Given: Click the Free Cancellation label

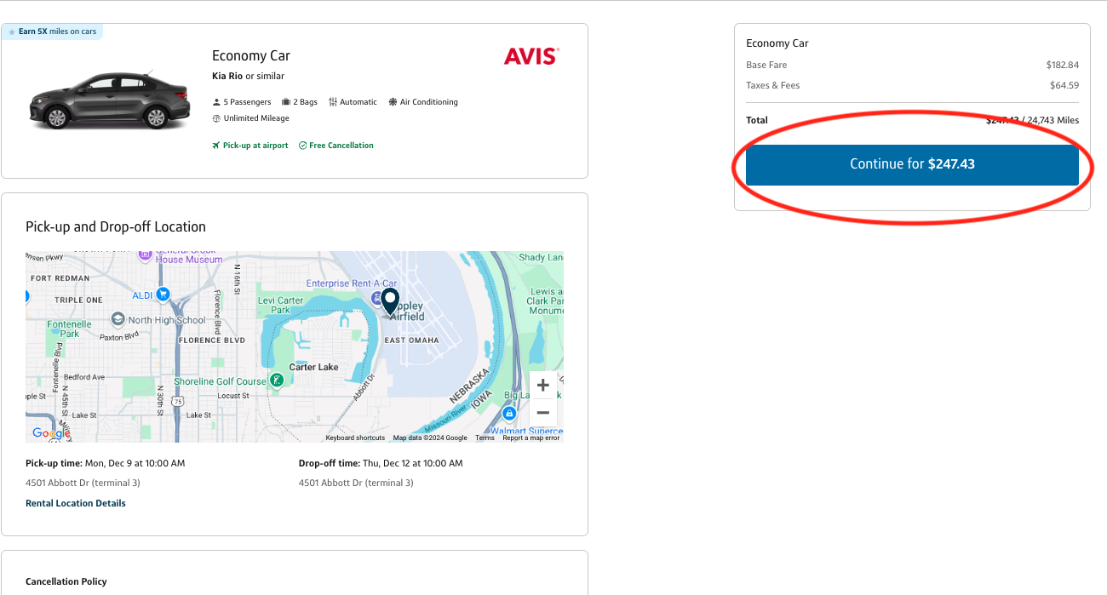Looking at the screenshot, I should pos(336,146).
